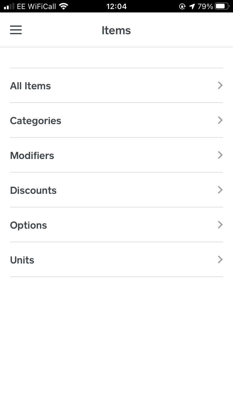Image resolution: width=233 pixels, height=415 pixels.
Task: Tap the Wi-Fi status icon
Action: point(64,6)
